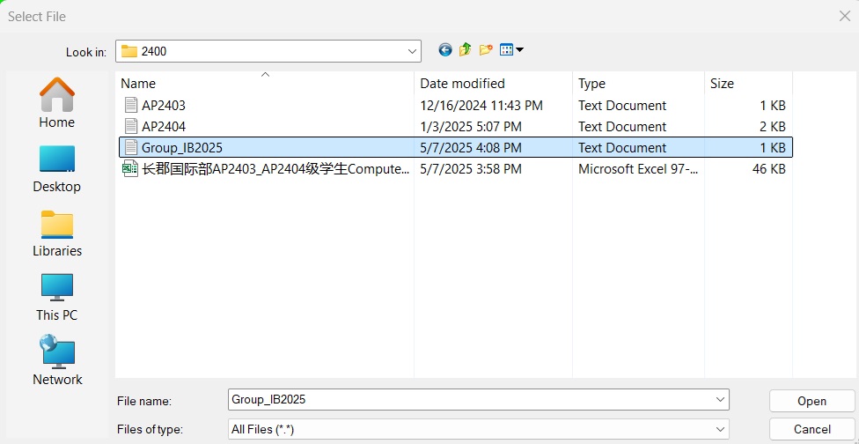Create a new folder
Viewport: 859px width, 444px height.
coord(485,50)
